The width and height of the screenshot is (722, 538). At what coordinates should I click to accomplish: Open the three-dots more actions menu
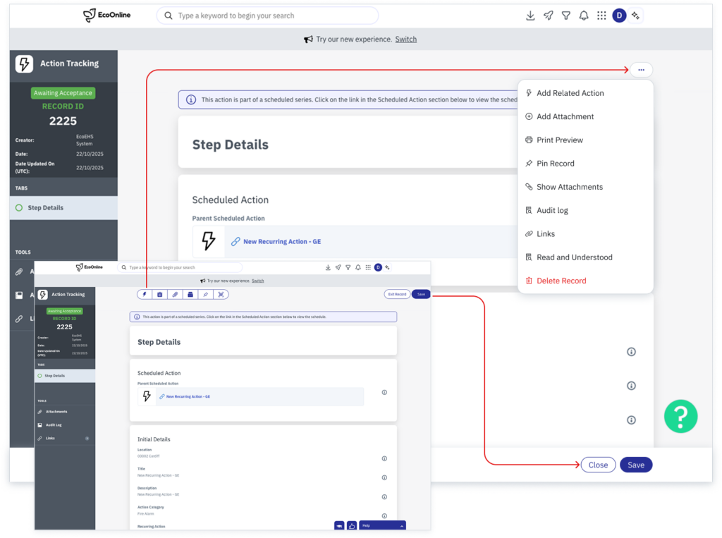(x=641, y=70)
